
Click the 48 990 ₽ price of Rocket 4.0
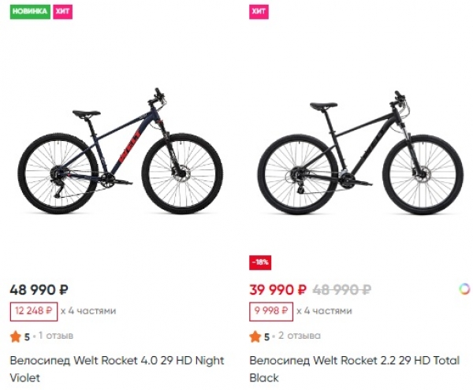point(39,289)
